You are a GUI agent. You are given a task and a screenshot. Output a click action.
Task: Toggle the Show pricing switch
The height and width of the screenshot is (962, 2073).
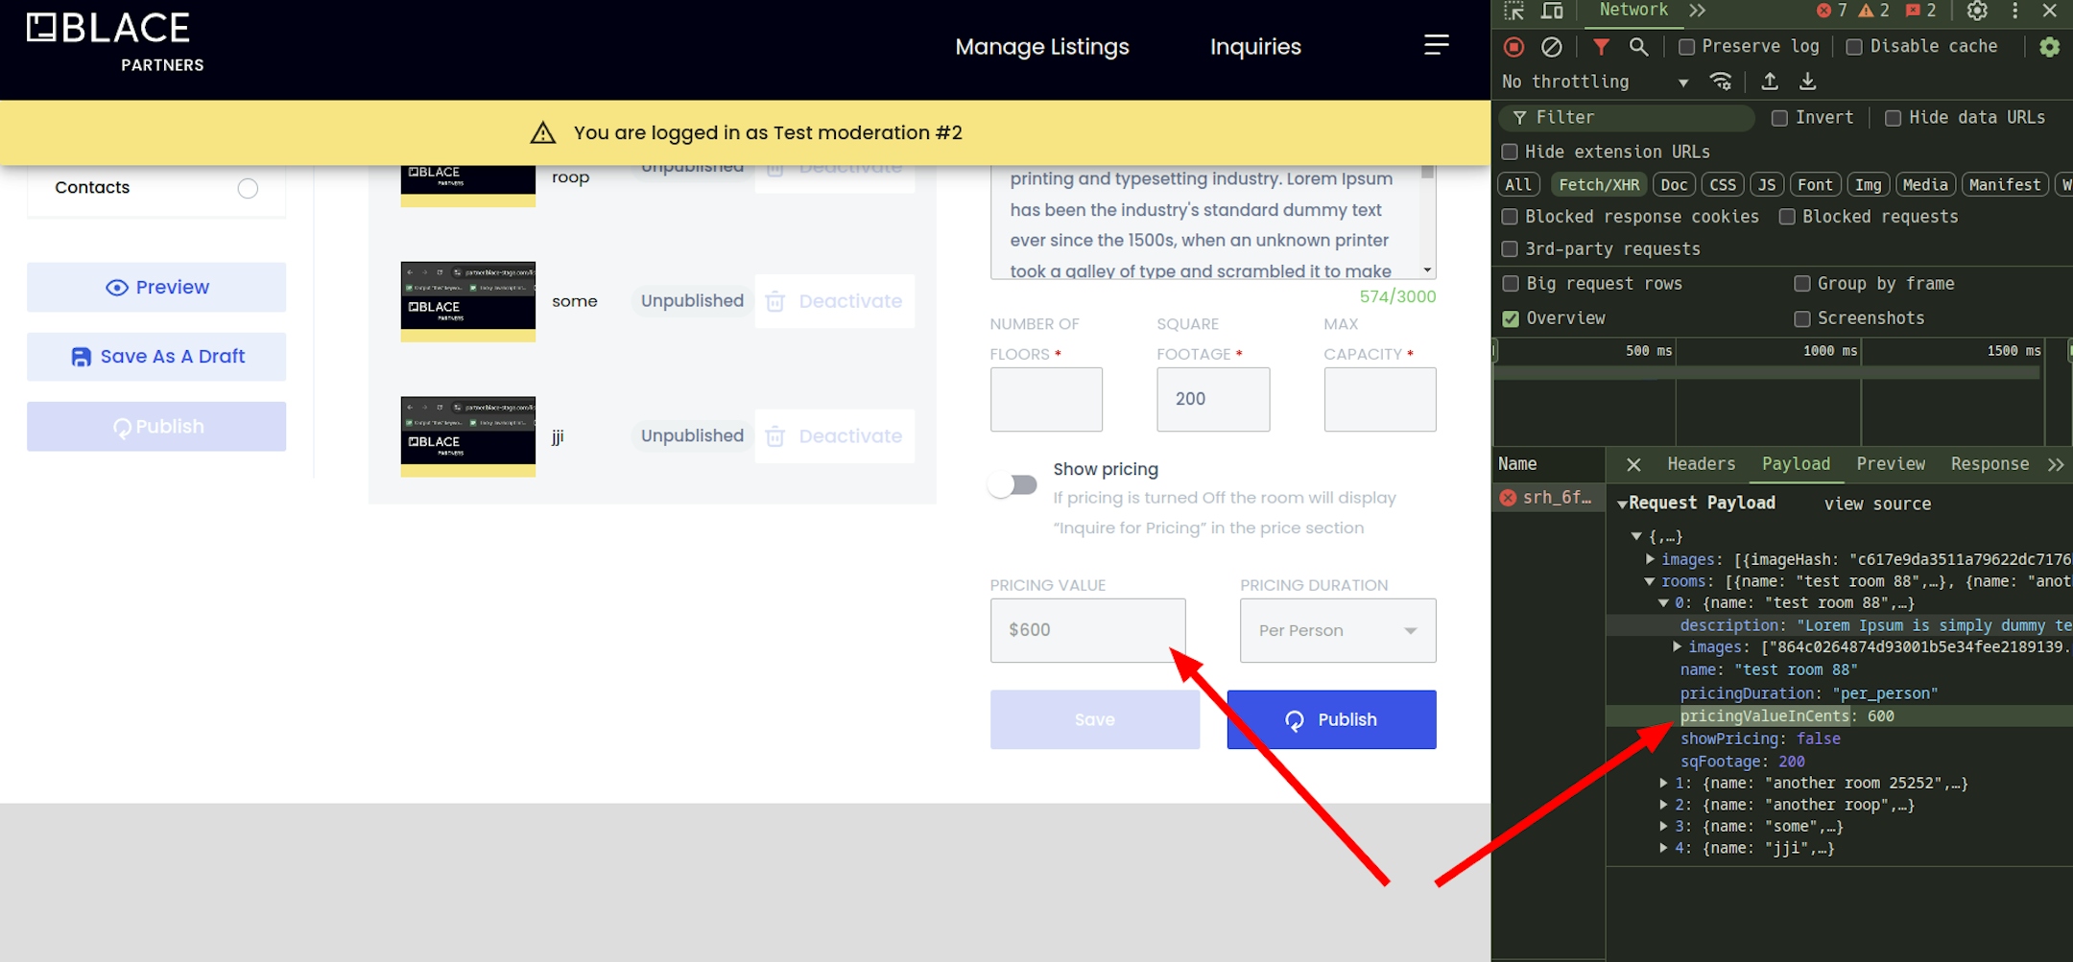point(1013,485)
